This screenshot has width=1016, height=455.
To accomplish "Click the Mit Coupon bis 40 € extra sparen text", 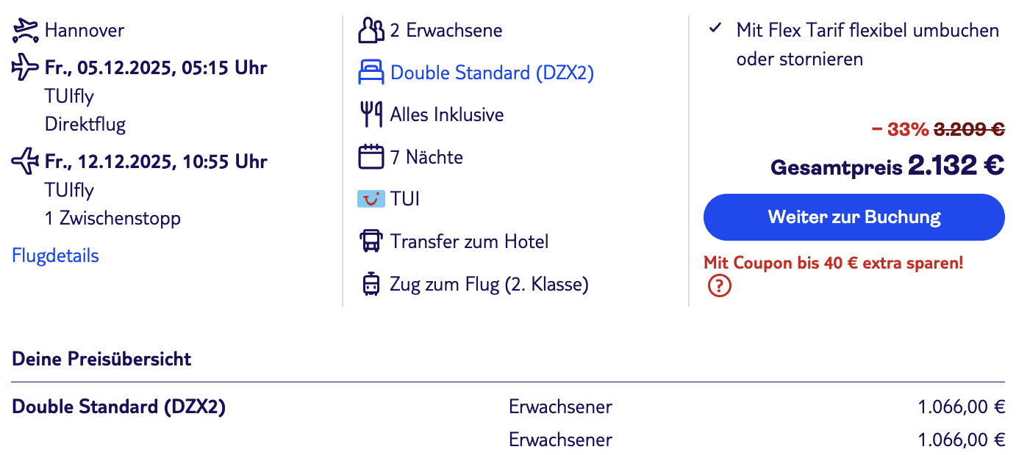I will coord(833,262).
